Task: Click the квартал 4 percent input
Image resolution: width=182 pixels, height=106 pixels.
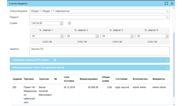Action: [x=151, y=36]
